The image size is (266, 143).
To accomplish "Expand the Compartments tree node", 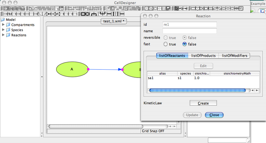I will pyautogui.click(x=3, y=25).
